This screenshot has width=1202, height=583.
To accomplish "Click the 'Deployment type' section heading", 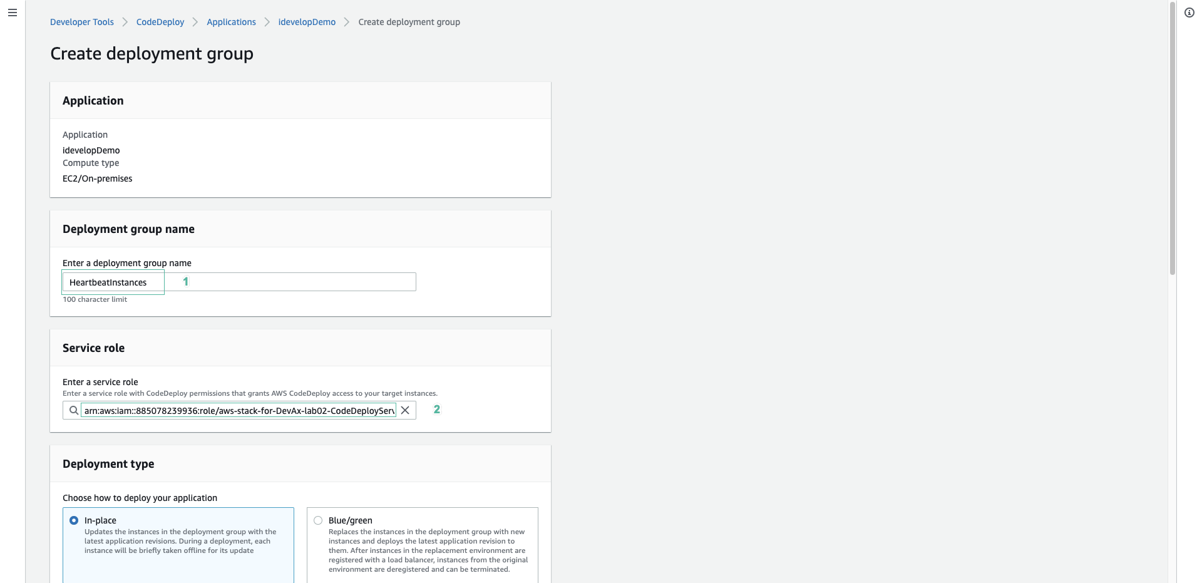I will pos(108,464).
